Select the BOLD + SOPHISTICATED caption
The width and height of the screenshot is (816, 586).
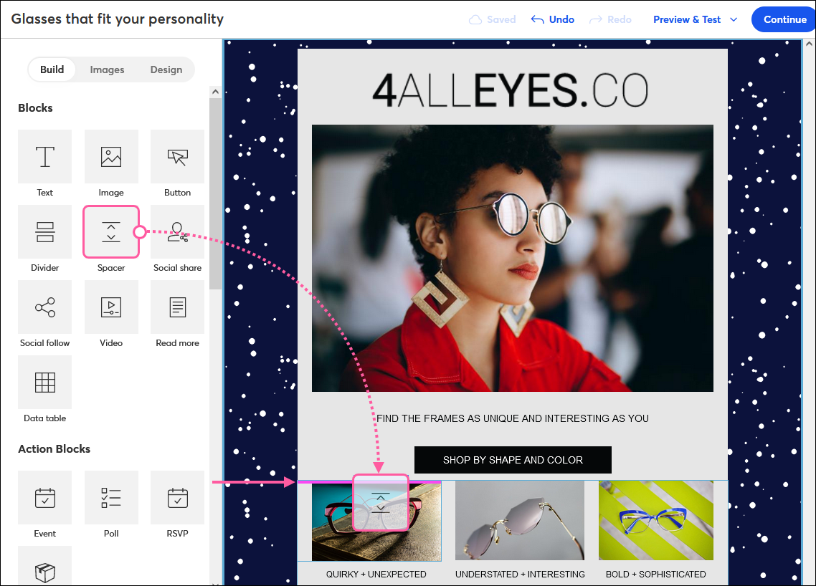(655, 575)
